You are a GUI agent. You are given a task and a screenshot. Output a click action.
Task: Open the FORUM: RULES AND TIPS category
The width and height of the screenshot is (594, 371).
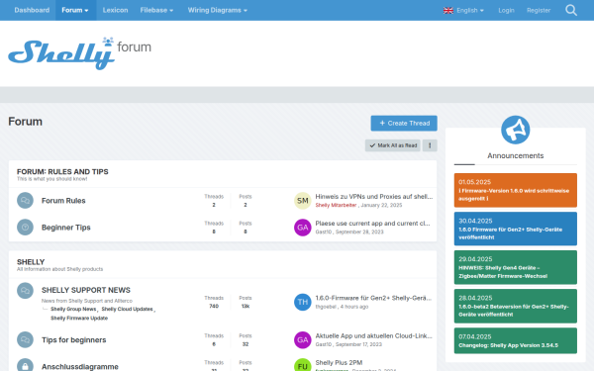pyautogui.click(x=62, y=171)
